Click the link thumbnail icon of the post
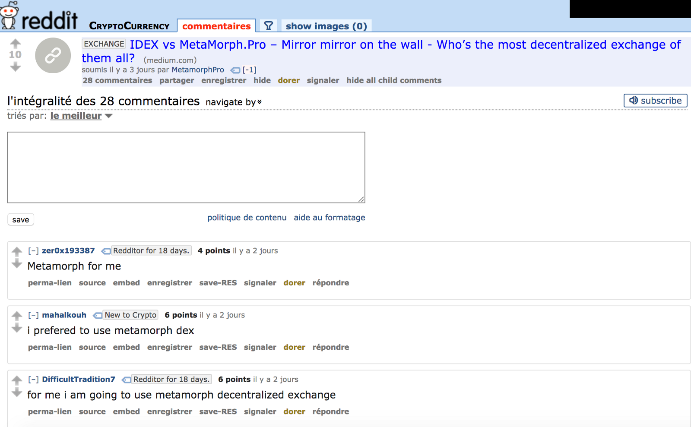Viewport: 691px width, 427px height. (x=53, y=55)
